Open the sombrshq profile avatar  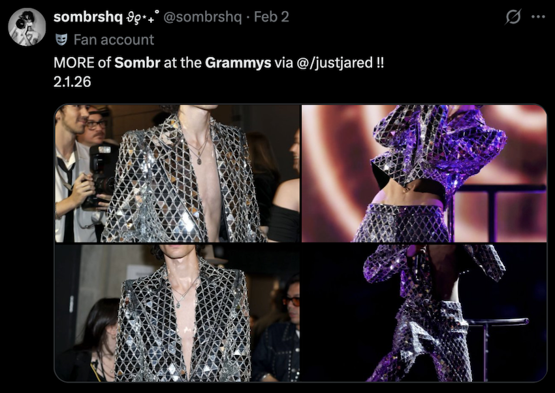point(27,27)
